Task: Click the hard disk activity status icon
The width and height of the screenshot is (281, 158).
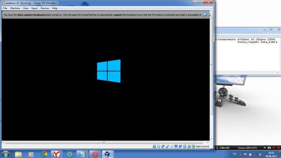Action: (x=154, y=146)
